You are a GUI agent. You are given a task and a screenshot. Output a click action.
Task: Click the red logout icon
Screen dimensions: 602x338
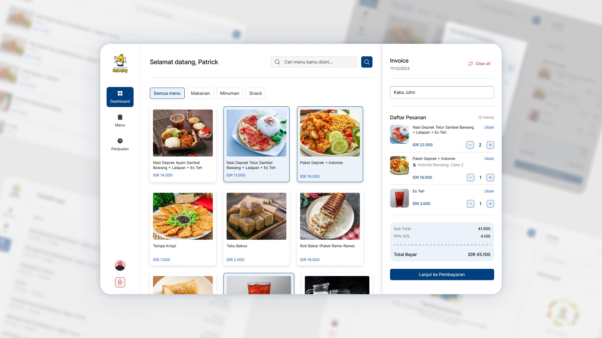tap(120, 282)
